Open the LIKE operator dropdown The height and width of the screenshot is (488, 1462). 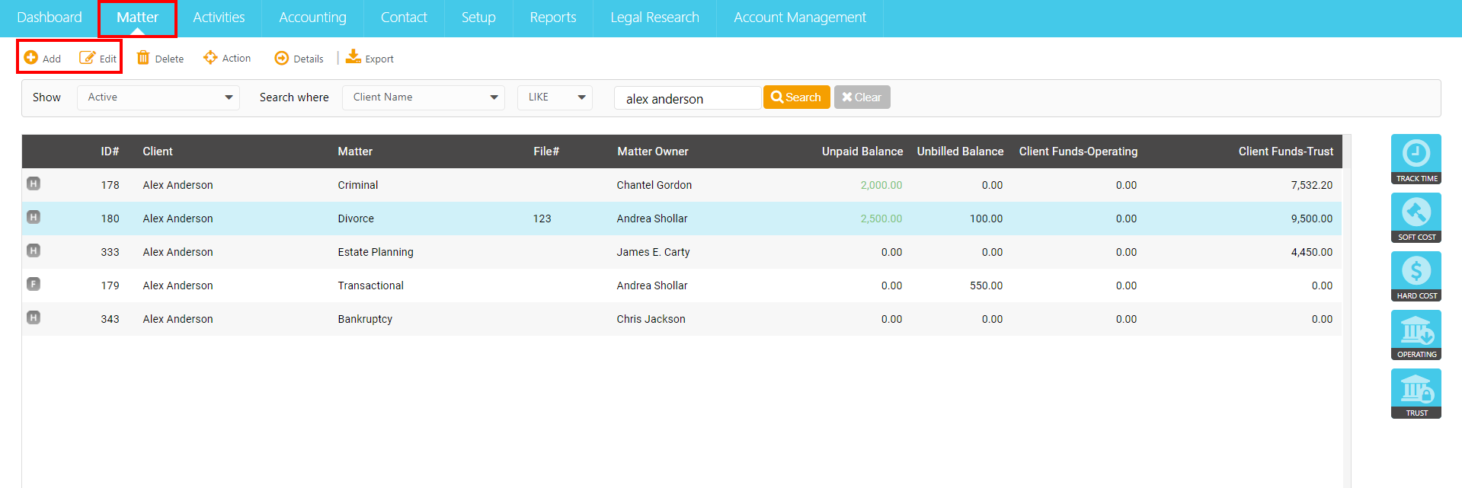[555, 97]
